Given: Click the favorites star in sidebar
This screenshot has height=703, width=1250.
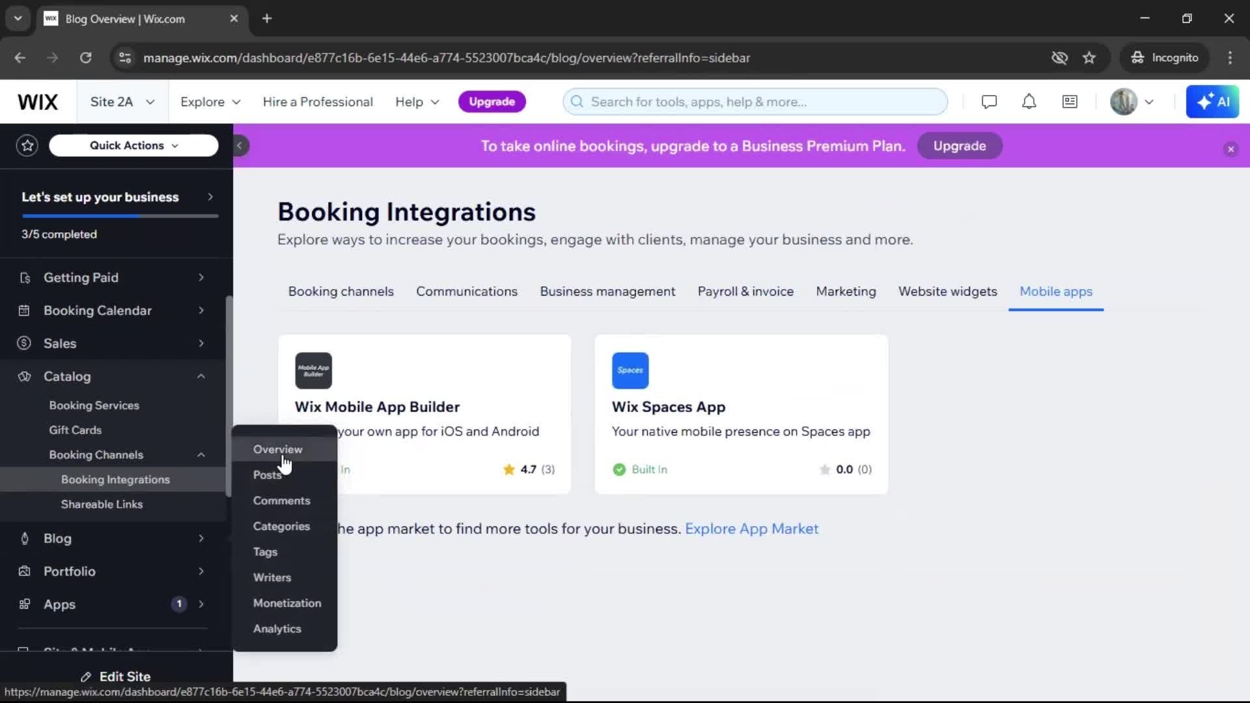Looking at the screenshot, I should [27, 146].
